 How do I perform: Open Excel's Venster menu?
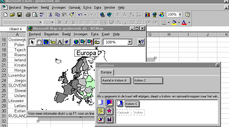tap(109, 7)
